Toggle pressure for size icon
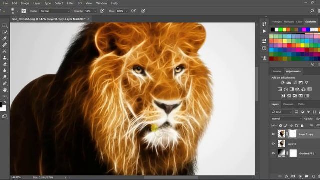This screenshot has width=320, height=180. pos(143,11)
